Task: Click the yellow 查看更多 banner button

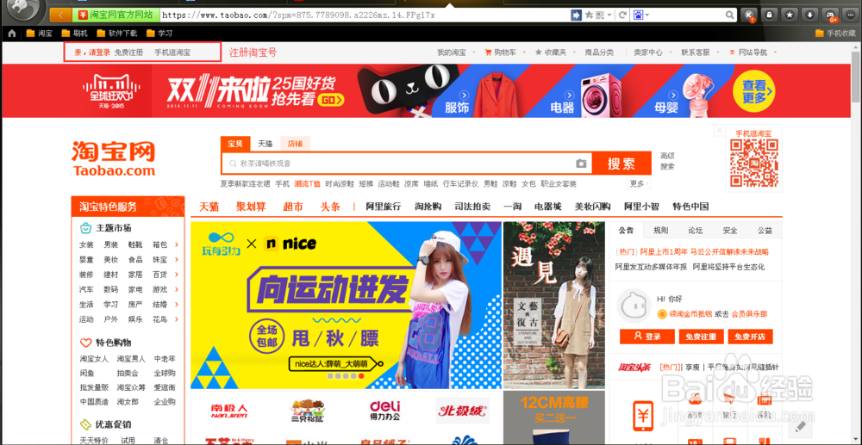Action: point(753,91)
